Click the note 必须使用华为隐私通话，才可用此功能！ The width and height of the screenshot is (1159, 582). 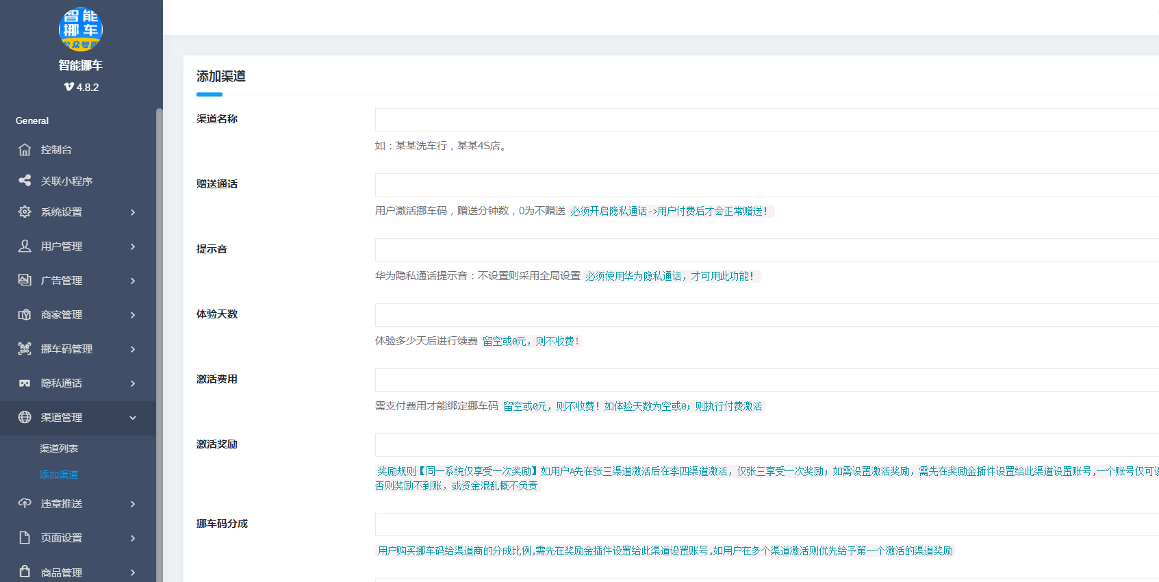point(672,276)
